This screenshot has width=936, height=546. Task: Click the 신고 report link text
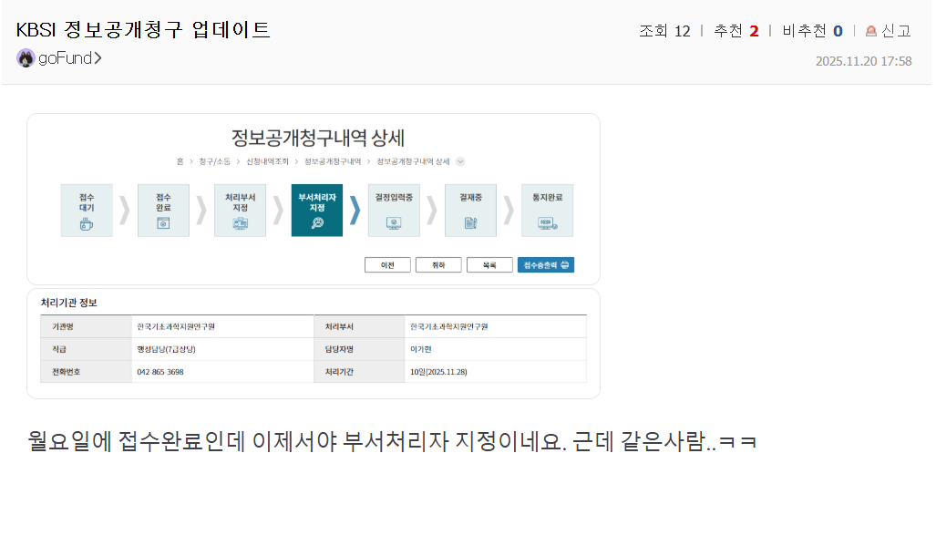click(x=896, y=31)
